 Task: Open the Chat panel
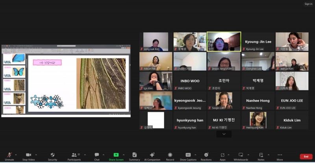click(97, 156)
